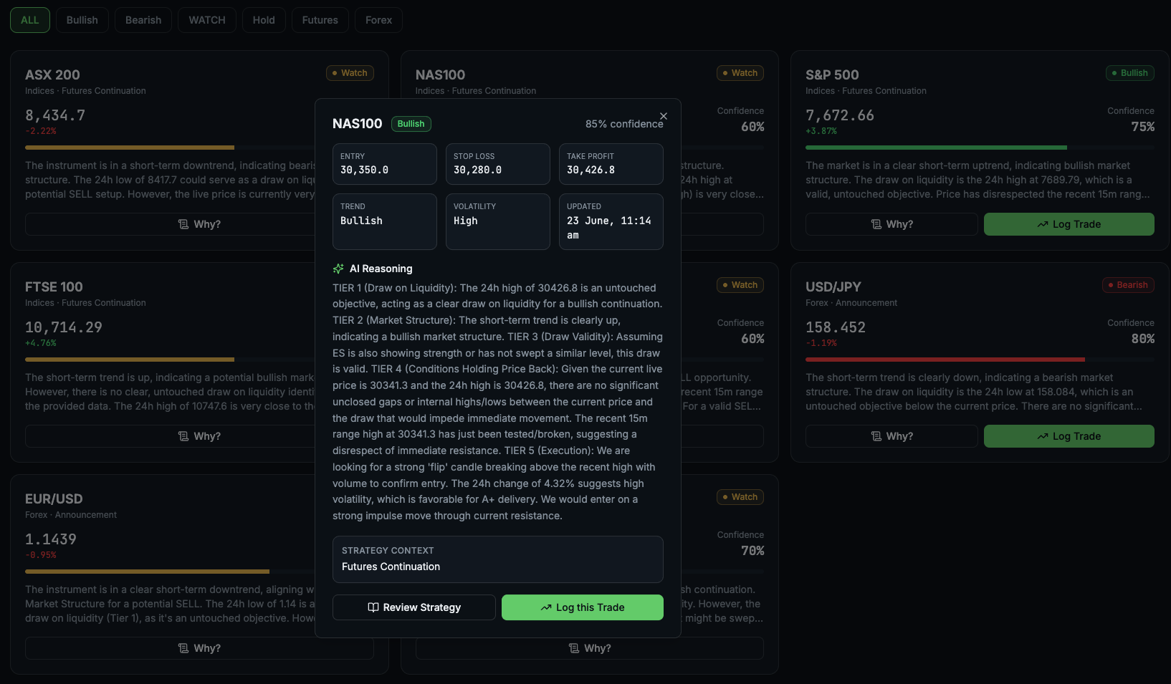Image resolution: width=1171 pixels, height=684 pixels.
Task: Open the Forex filter tab
Action: point(378,20)
